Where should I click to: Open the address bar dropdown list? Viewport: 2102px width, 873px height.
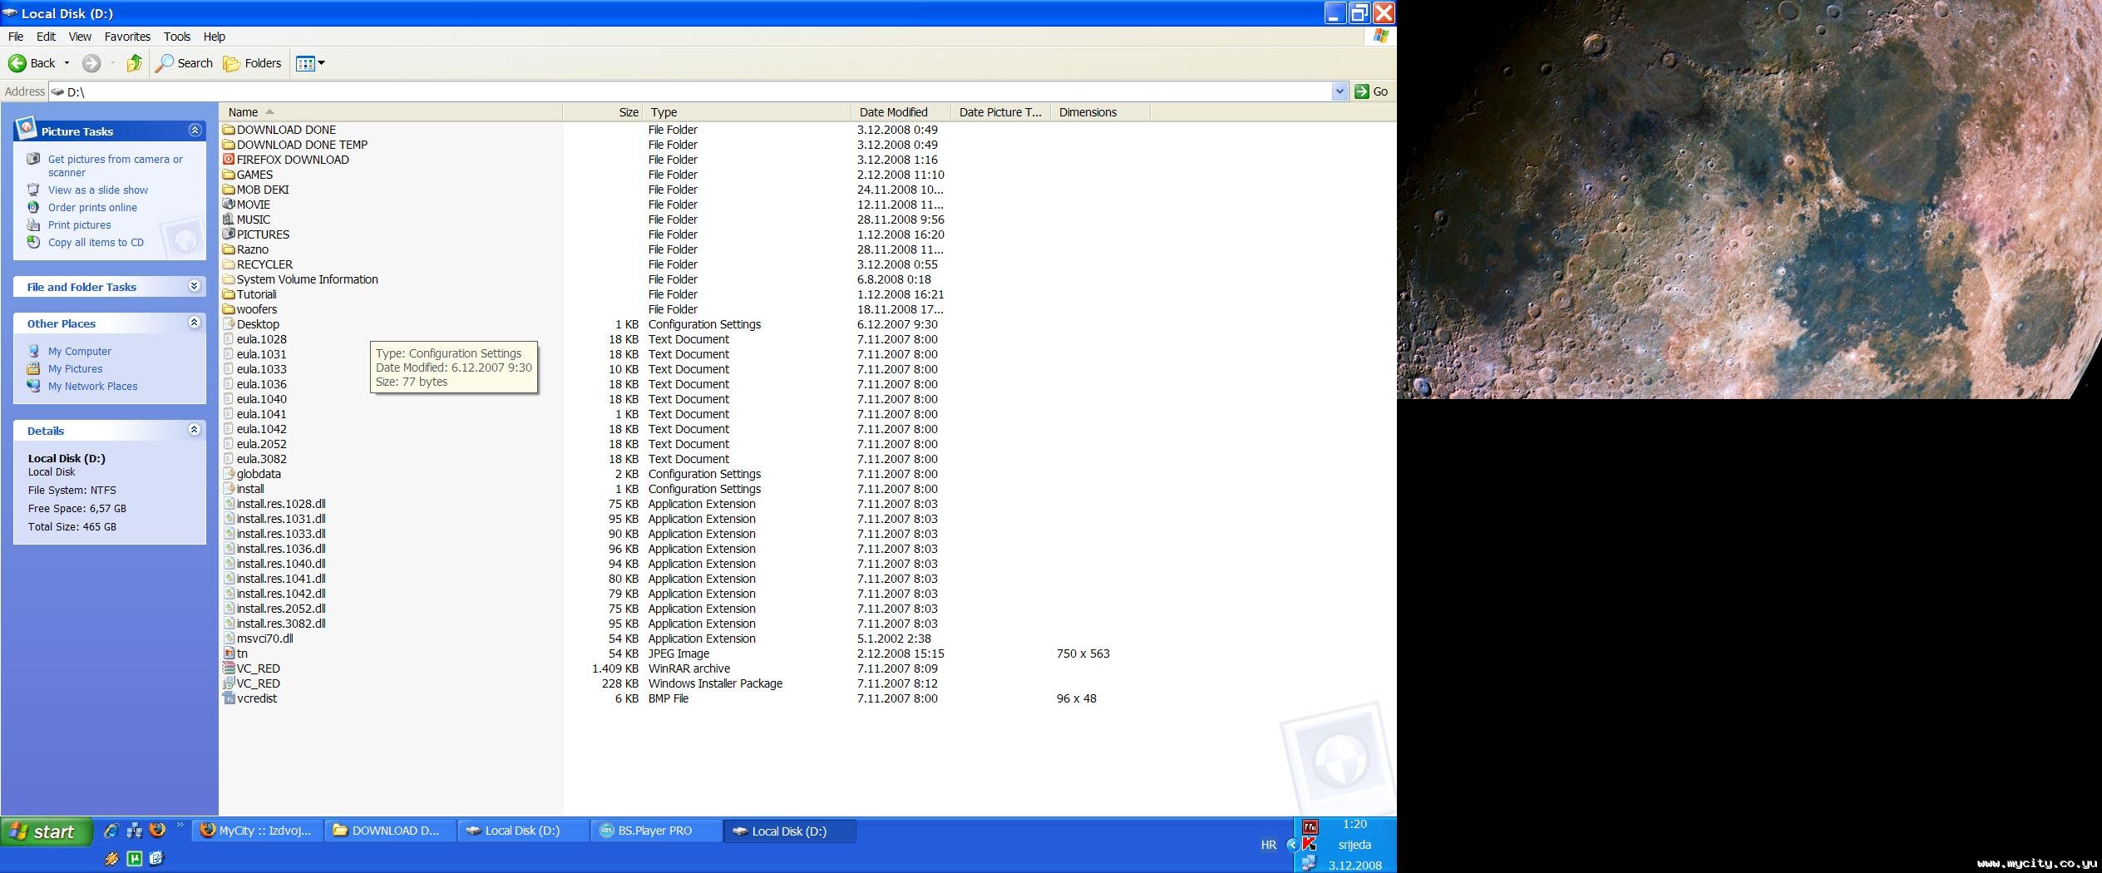point(1339,91)
